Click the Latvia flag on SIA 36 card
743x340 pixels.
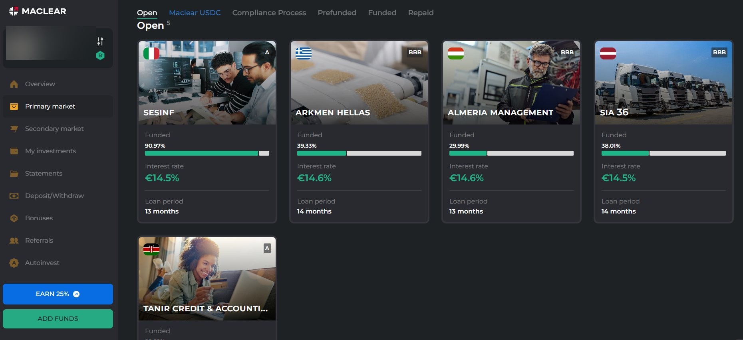click(608, 53)
